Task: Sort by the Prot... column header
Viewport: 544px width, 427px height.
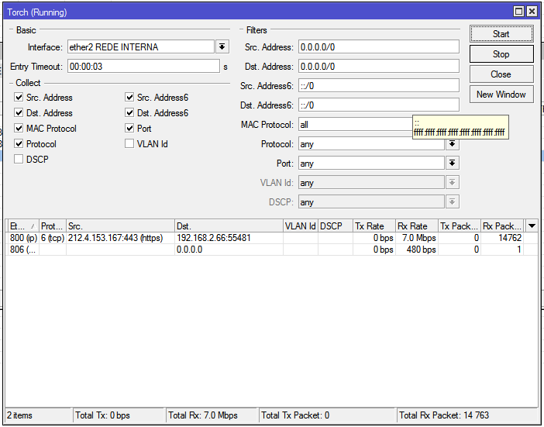Action: pyautogui.click(x=53, y=226)
